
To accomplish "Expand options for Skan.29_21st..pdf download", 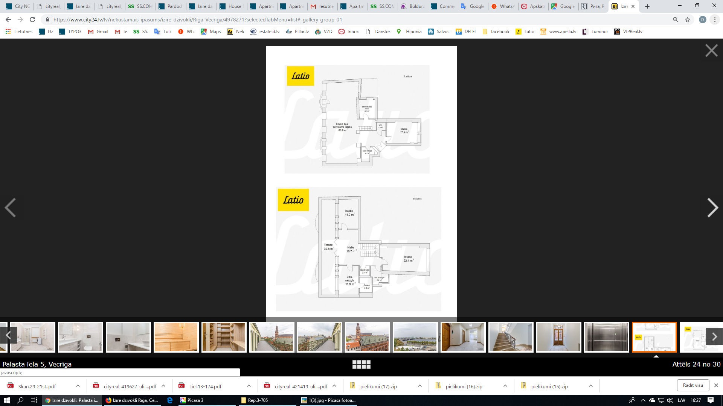I will click(78, 386).
